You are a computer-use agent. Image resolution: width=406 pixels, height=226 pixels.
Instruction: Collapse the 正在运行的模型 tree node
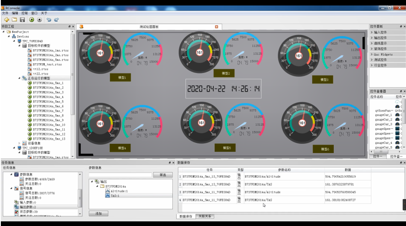tap(20, 78)
